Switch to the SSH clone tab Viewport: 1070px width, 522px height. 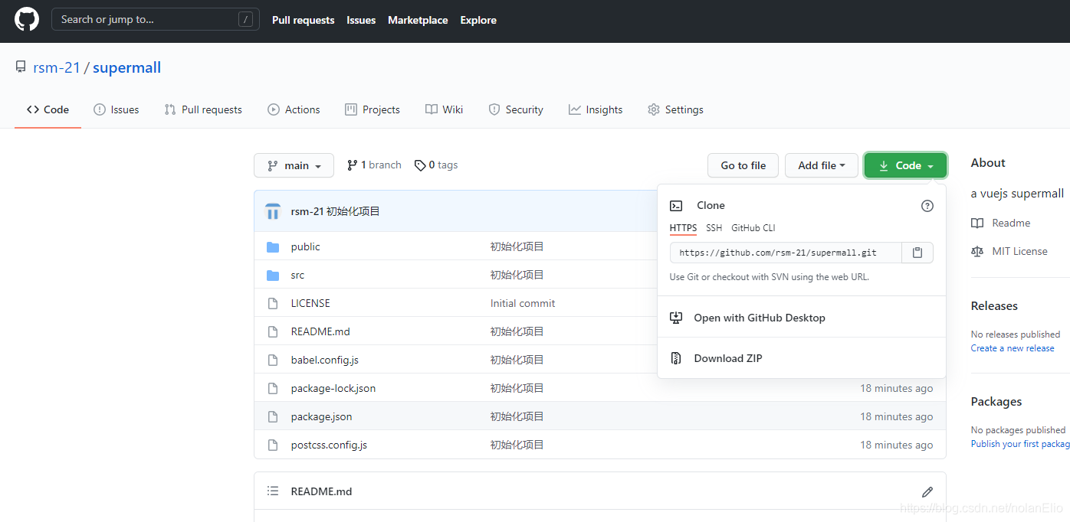[714, 228]
